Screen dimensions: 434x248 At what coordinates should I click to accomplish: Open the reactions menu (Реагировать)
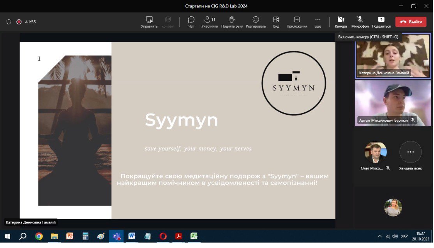[x=256, y=22]
